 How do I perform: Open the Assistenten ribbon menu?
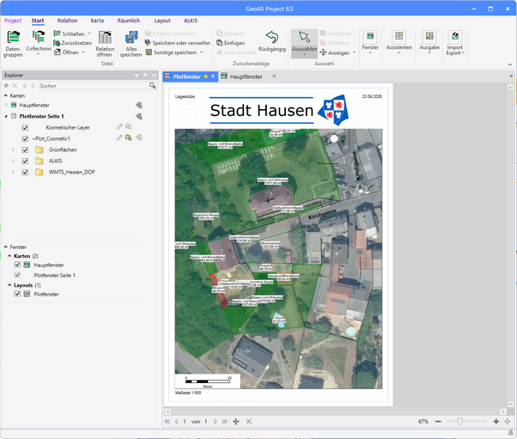point(399,43)
